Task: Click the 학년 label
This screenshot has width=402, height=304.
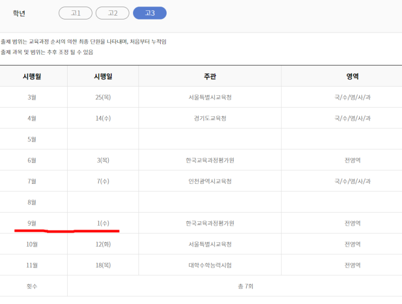Action: pos(19,13)
